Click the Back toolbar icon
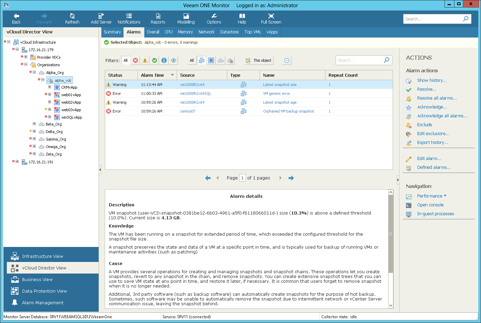 click(x=16, y=16)
